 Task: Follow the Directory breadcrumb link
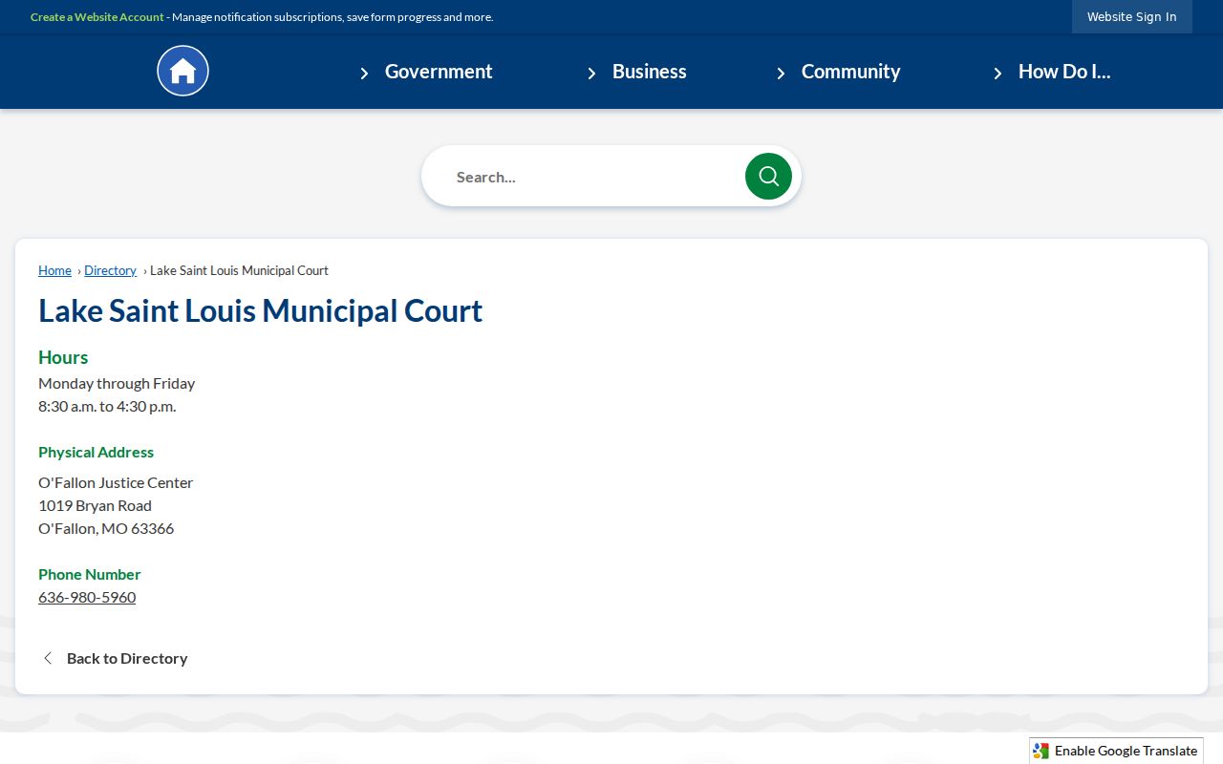pos(110,270)
